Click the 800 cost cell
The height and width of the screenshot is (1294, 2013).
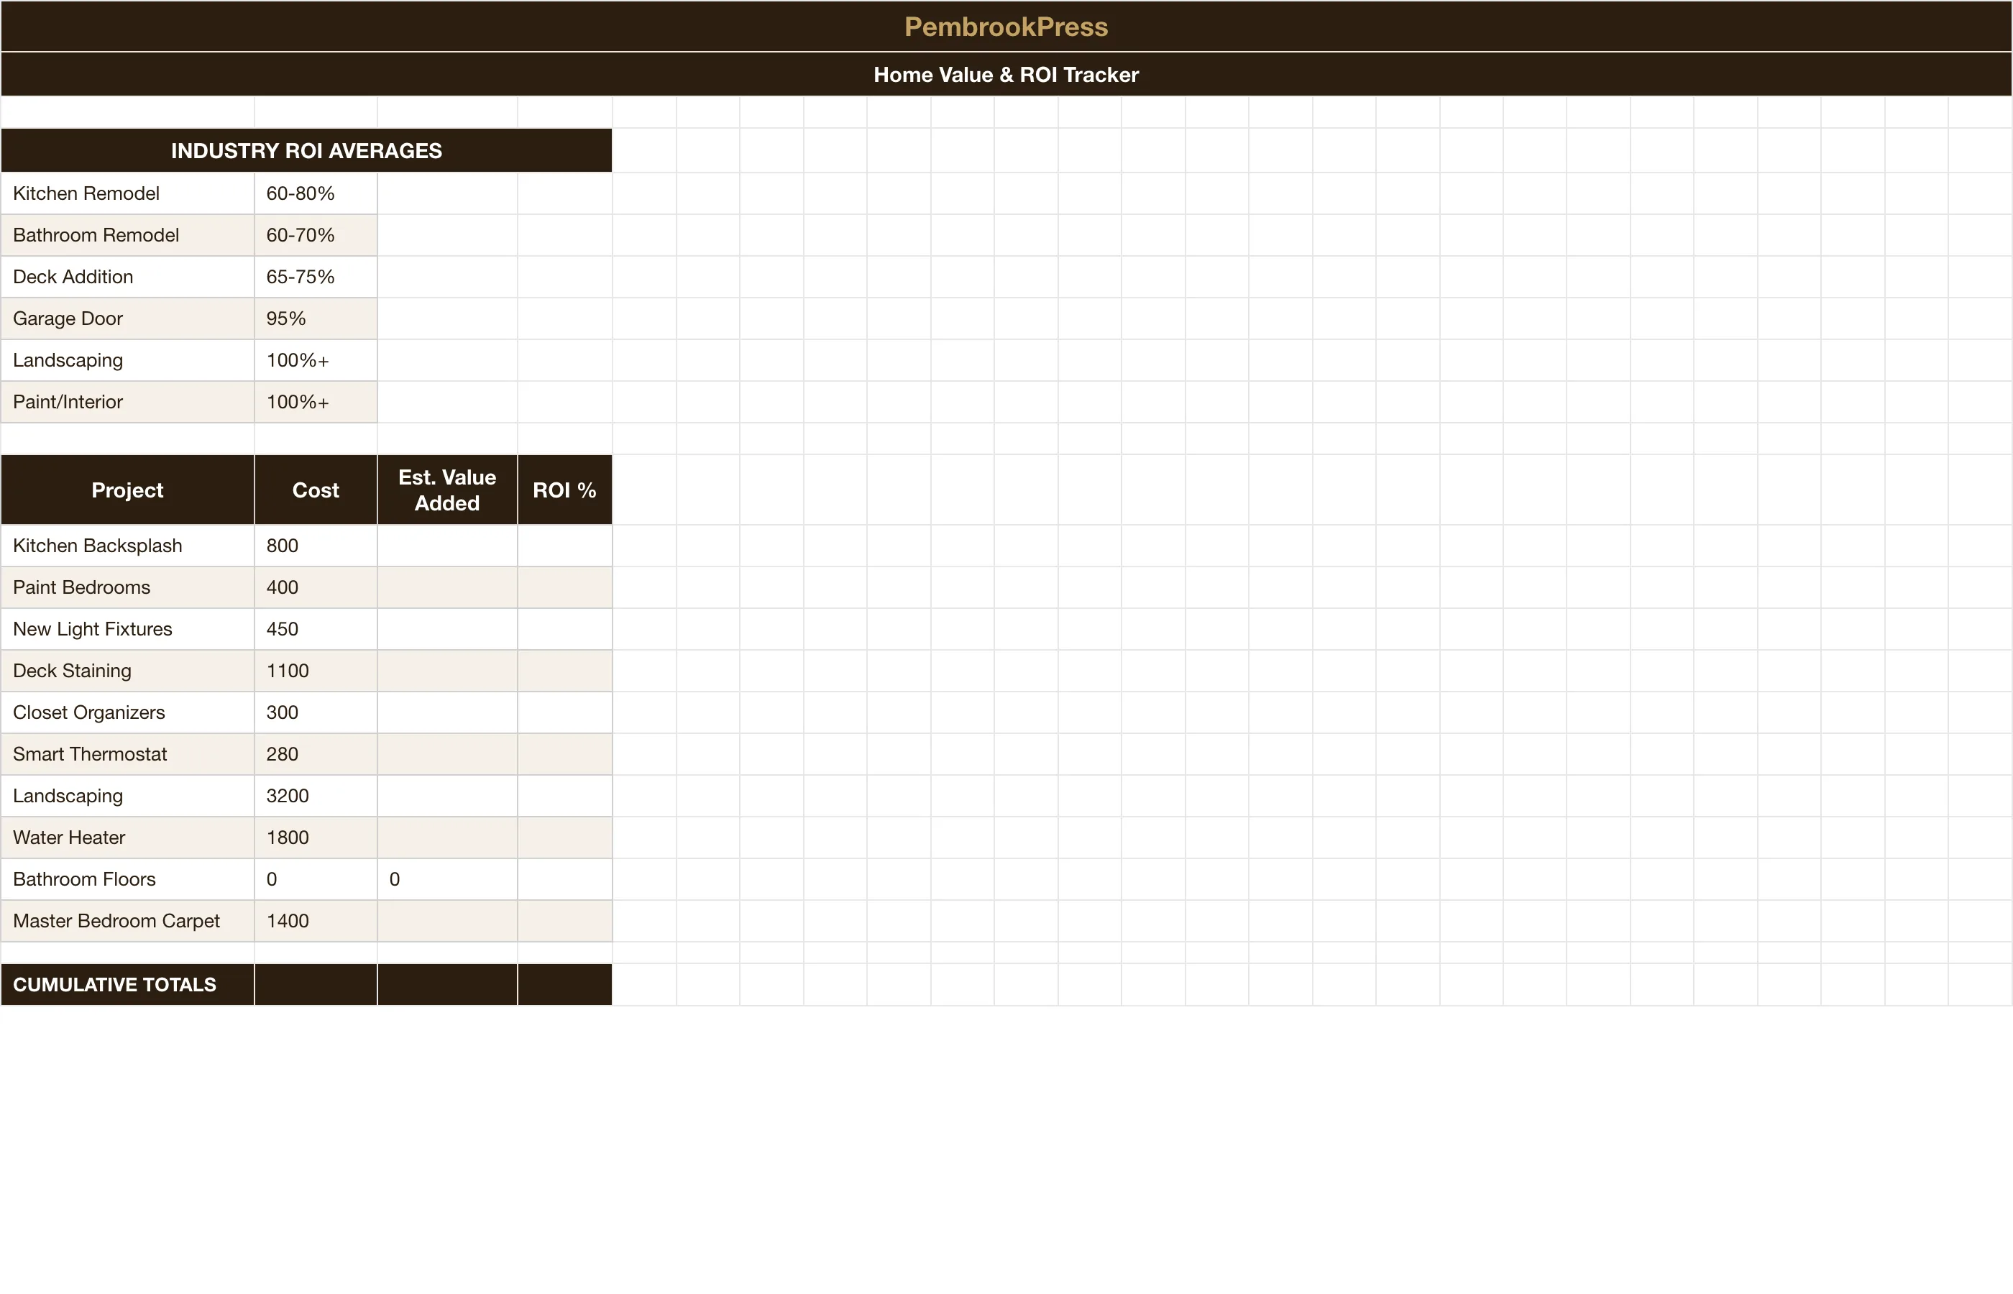(x=316, y=546)
